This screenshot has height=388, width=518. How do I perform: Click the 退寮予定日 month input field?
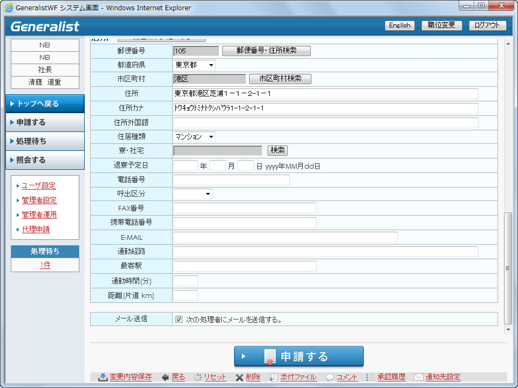point(217,165)
